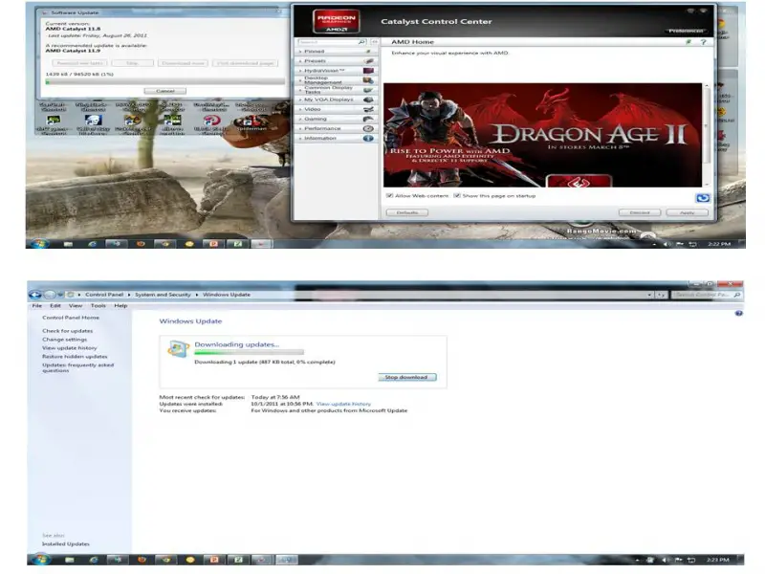
Task: Open the address bar dropdown in Windows Update
Action: [x=649, y=295]
